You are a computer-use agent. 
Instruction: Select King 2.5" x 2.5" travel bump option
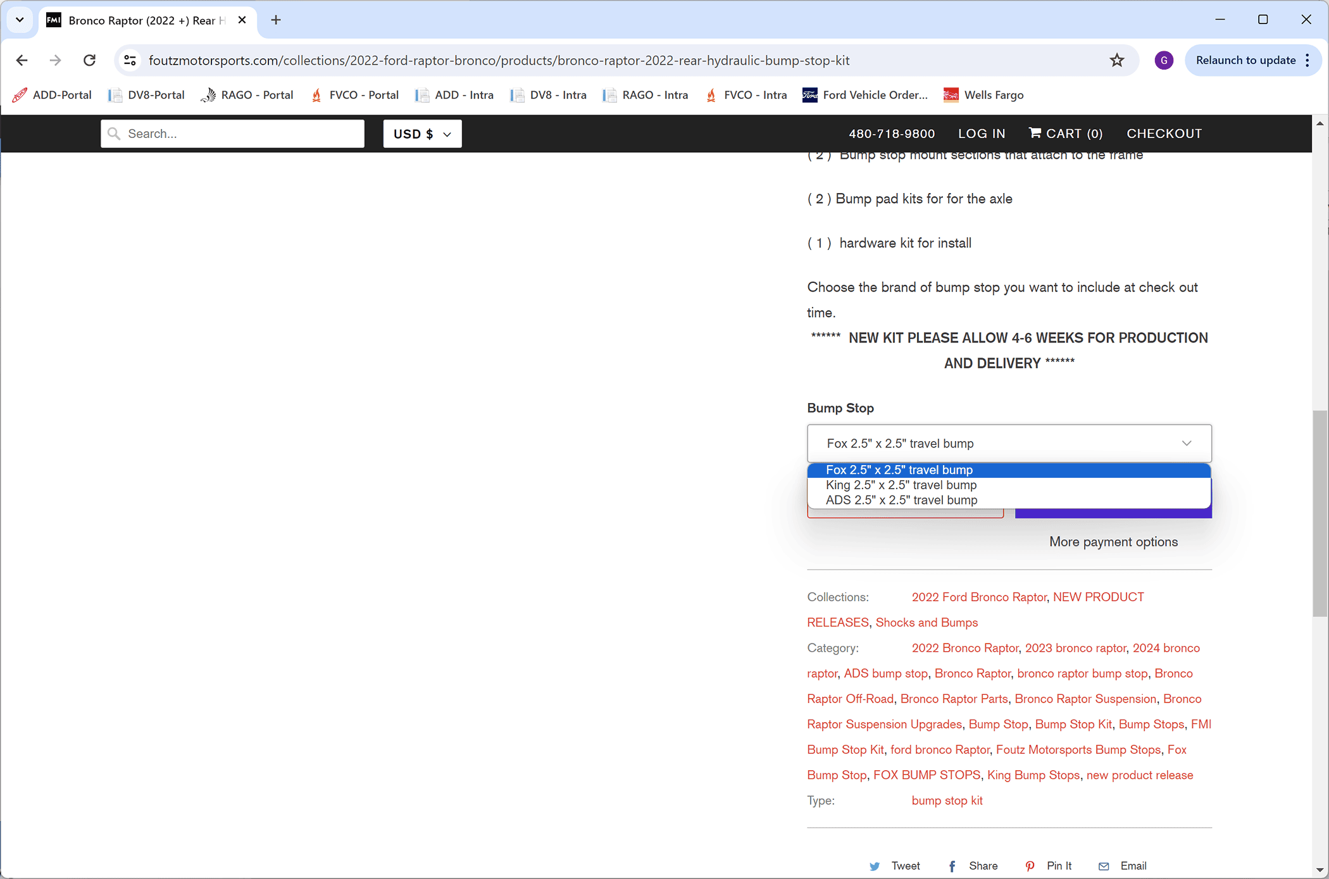coord(1009,485)
